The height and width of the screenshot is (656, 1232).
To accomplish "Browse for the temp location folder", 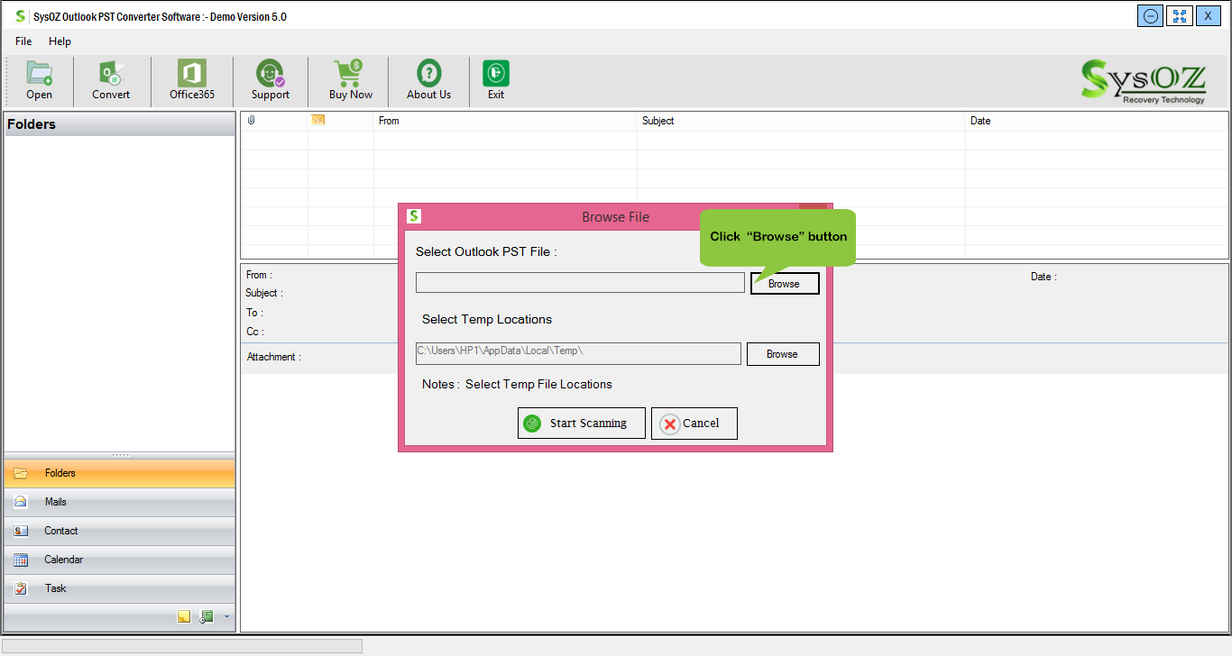I will (783, 354).
